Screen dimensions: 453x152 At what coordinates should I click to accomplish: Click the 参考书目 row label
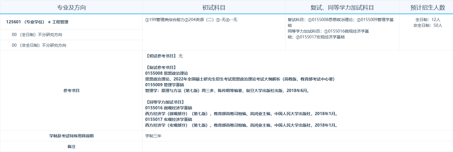click(x=71, y=91)
